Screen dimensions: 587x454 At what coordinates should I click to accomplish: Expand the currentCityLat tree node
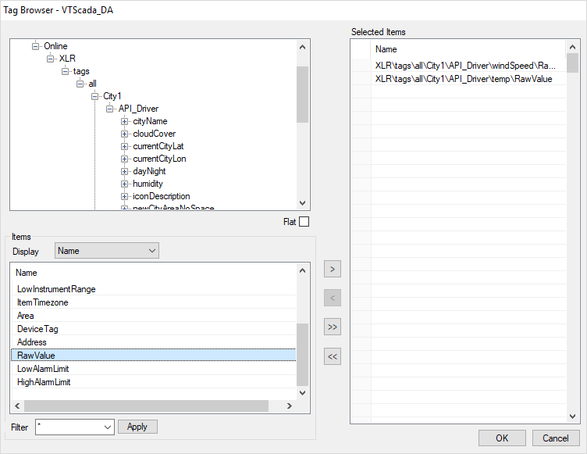(124, 146)
